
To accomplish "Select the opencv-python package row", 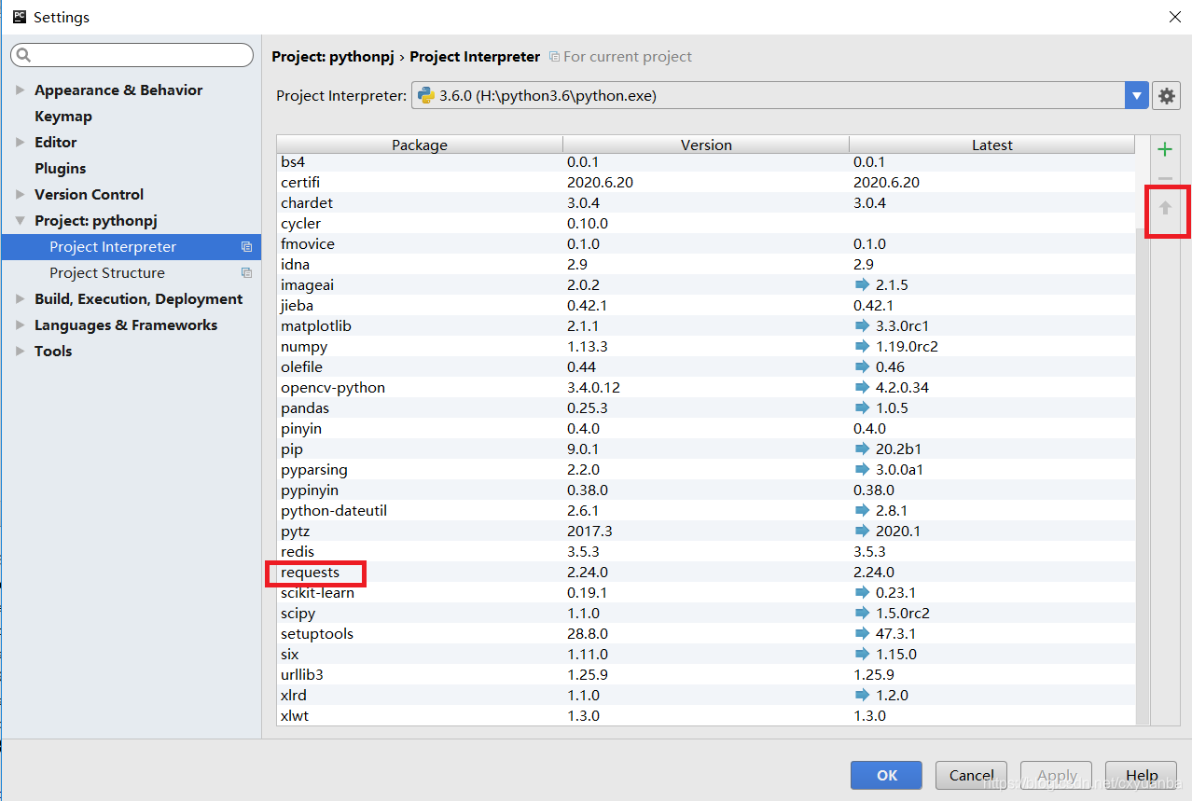I will pos(706,387).
